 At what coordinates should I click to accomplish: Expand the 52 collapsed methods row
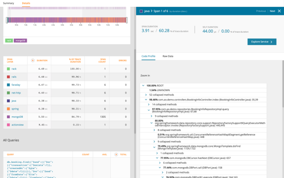pos(146,95)
